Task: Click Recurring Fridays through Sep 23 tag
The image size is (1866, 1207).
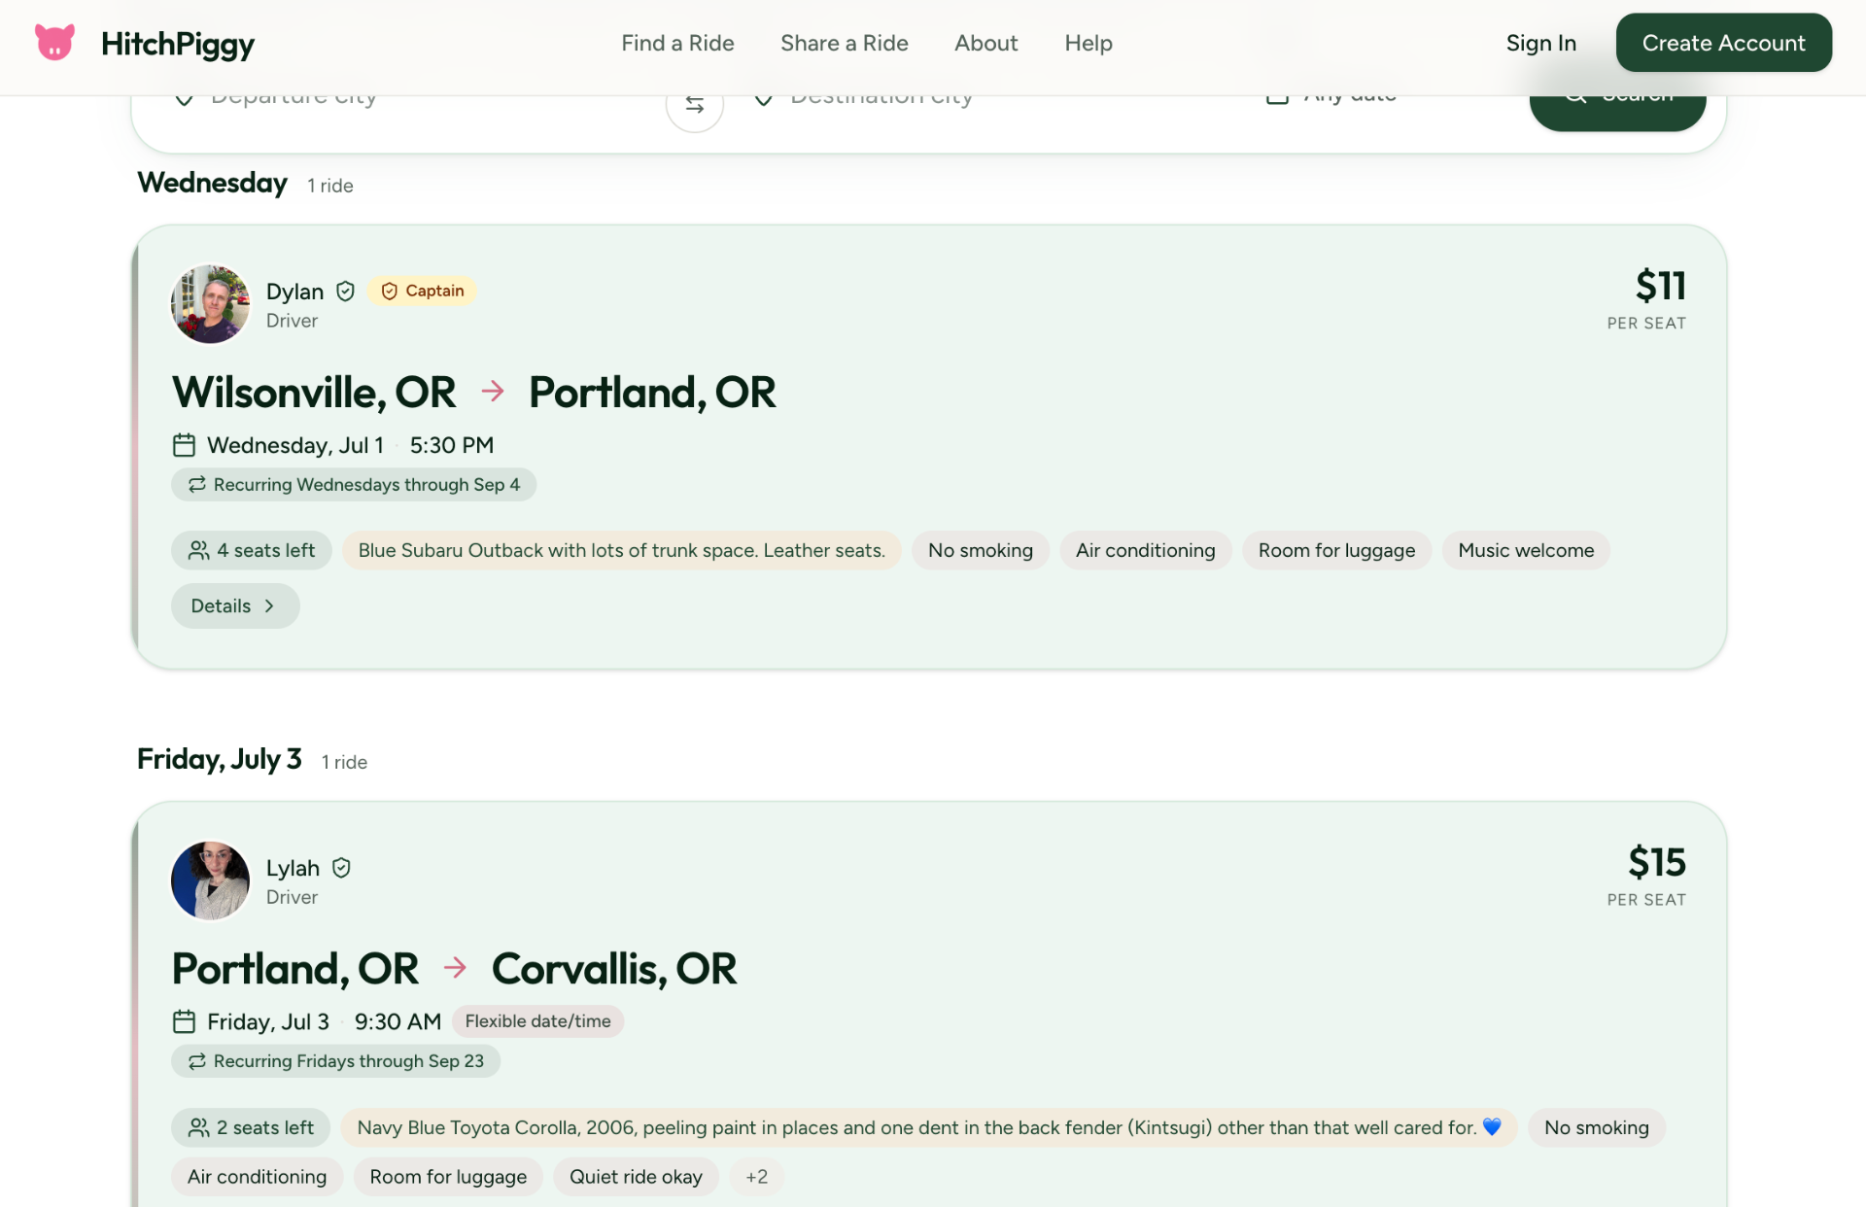Action: coord(335,1061)
